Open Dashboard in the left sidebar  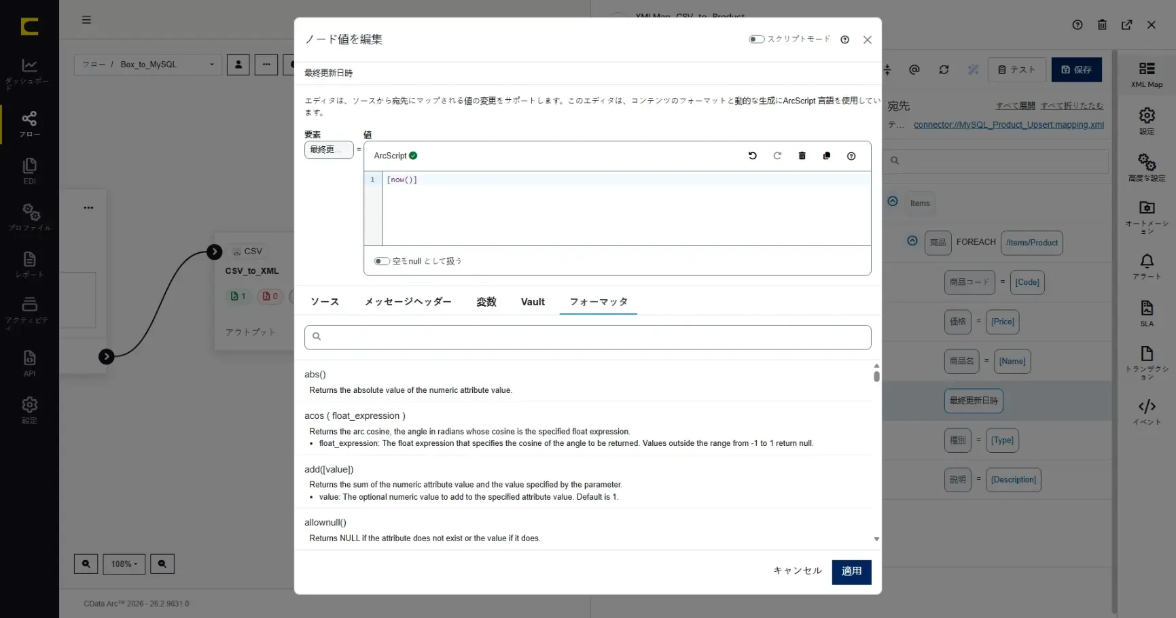tap(29, 73)
